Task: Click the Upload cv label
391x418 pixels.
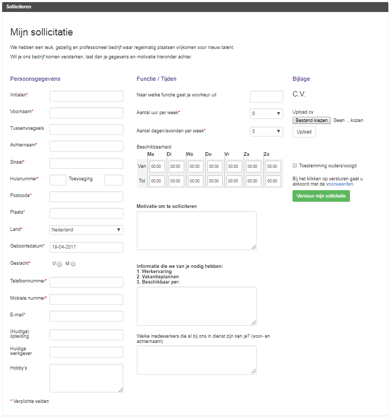Action: (x=303, y=112)
